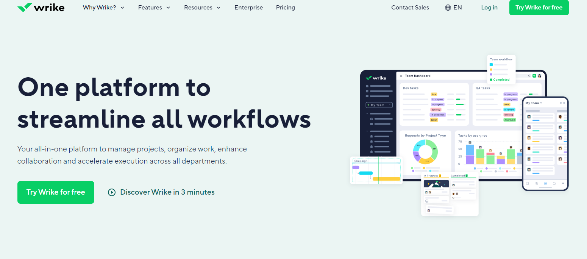Click the In review tag in QA tasks

coord(509,109)
